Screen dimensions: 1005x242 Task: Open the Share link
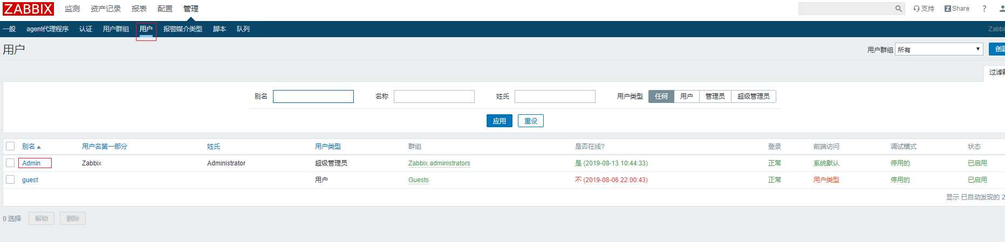tap(956, 9)
